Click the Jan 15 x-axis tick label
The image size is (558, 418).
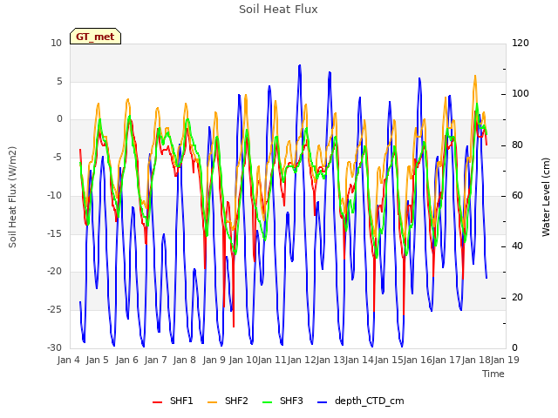tap(388, 360)
